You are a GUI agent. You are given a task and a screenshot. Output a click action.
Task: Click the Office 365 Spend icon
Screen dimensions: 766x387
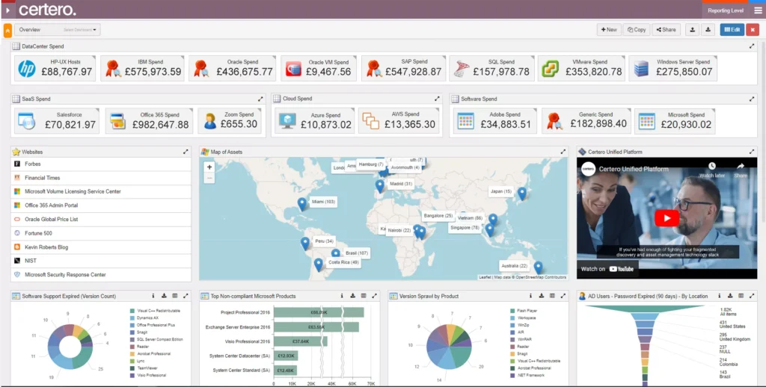tap(117, 121)
